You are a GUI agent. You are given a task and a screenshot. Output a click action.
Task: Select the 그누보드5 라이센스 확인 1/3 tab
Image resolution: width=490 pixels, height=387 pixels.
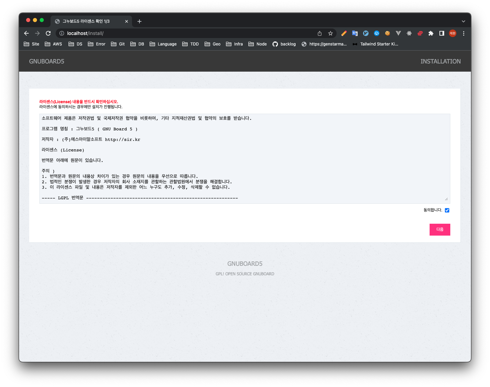tap(91, 21)
